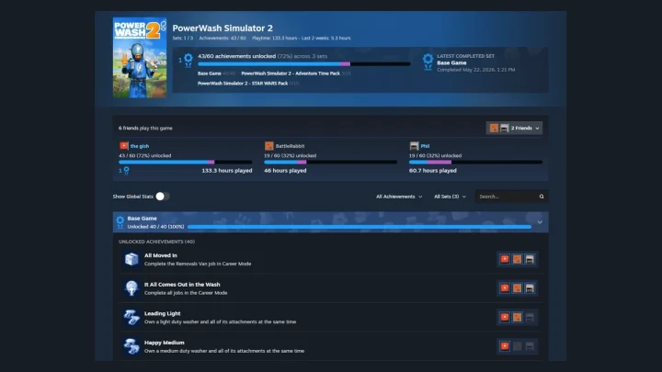The width and height of the screenshot is (662, 372).
Task: Click BattleRabbit's achievement progress bar
Action: point(331,162)
